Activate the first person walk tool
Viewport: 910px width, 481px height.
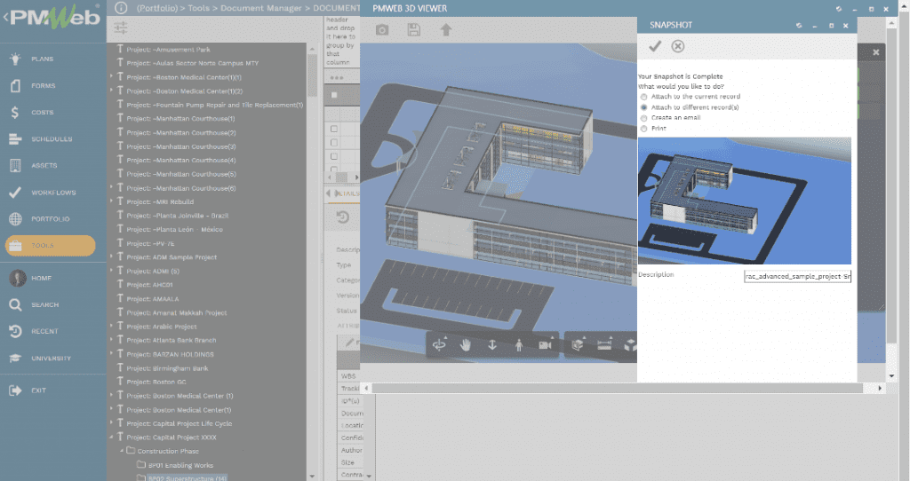(519, 345)
